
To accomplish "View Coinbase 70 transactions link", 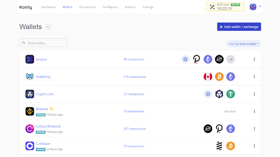I will point(134,146).
